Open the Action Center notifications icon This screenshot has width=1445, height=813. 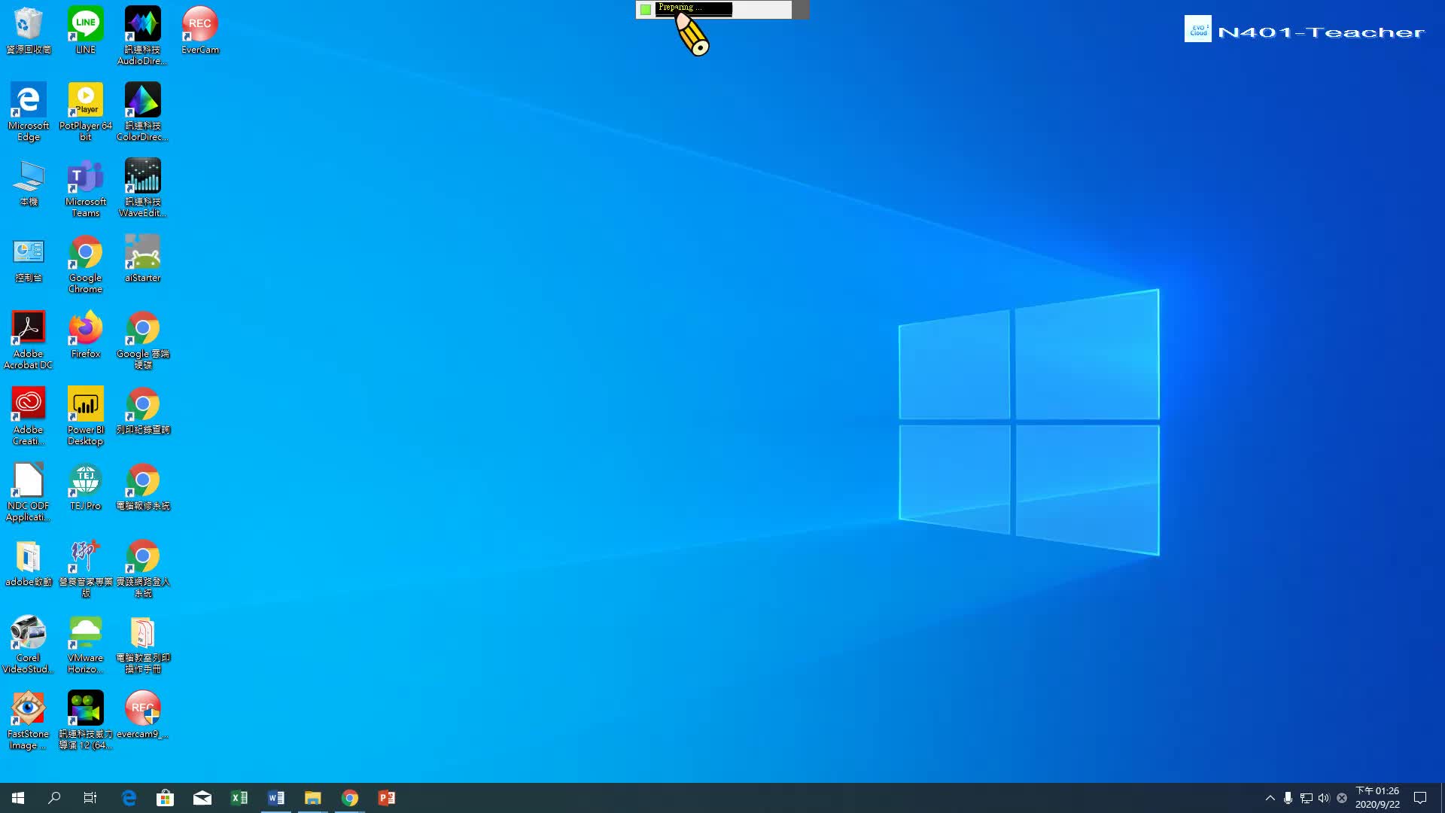click(x=1420, y=798)
